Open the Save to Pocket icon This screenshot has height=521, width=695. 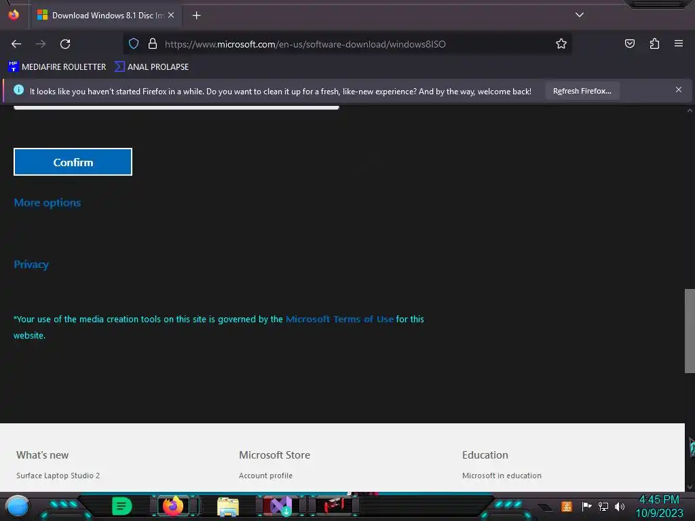630,43
